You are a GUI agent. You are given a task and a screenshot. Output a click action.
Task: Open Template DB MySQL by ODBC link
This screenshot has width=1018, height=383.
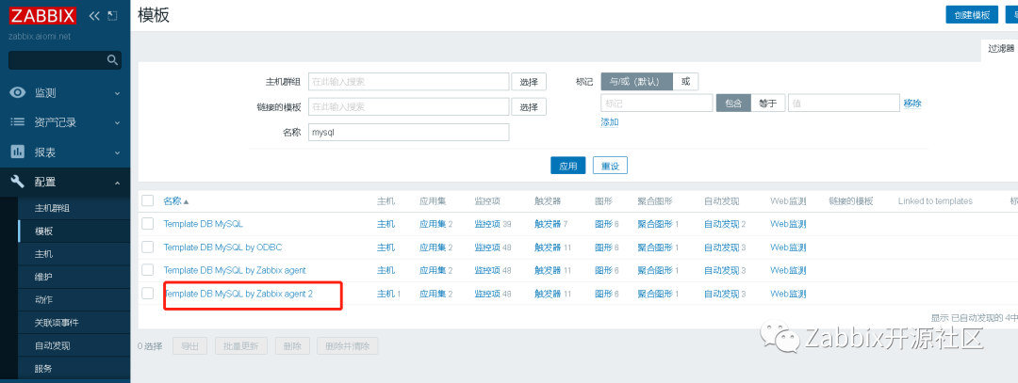(x=222, y=247)
